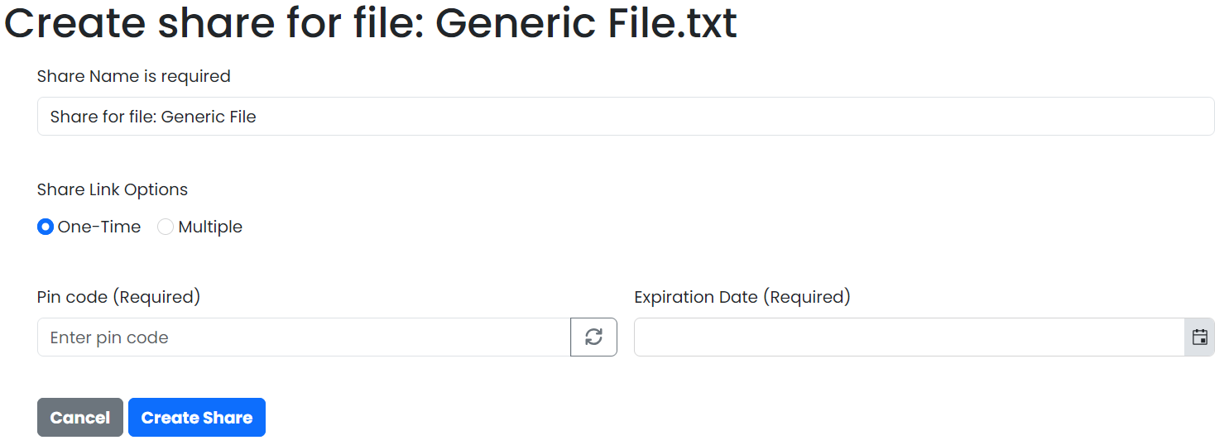The image size is (1229, 445).
Task: Click the "Share Link Options" section label
Action: 113,189
